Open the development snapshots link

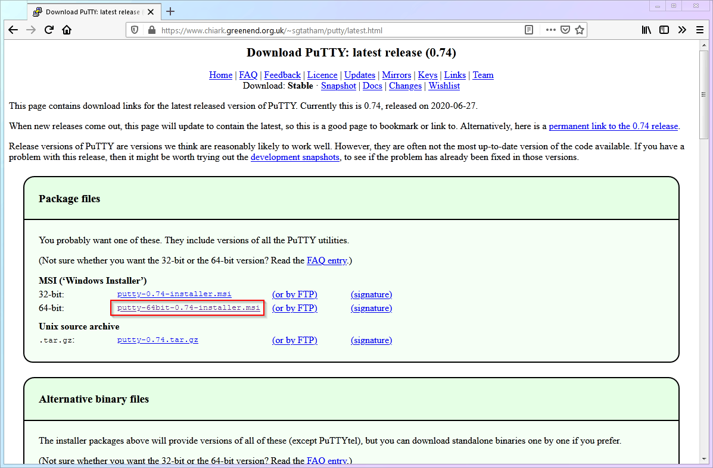(x=295, y=157)
